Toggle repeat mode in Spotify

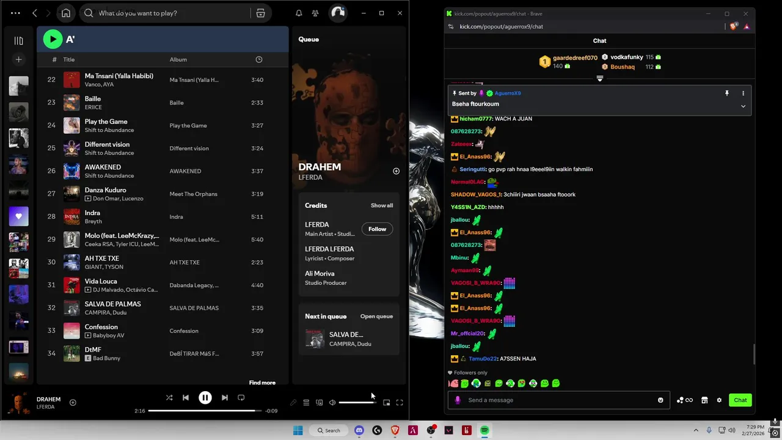click(x=241, y=398)
